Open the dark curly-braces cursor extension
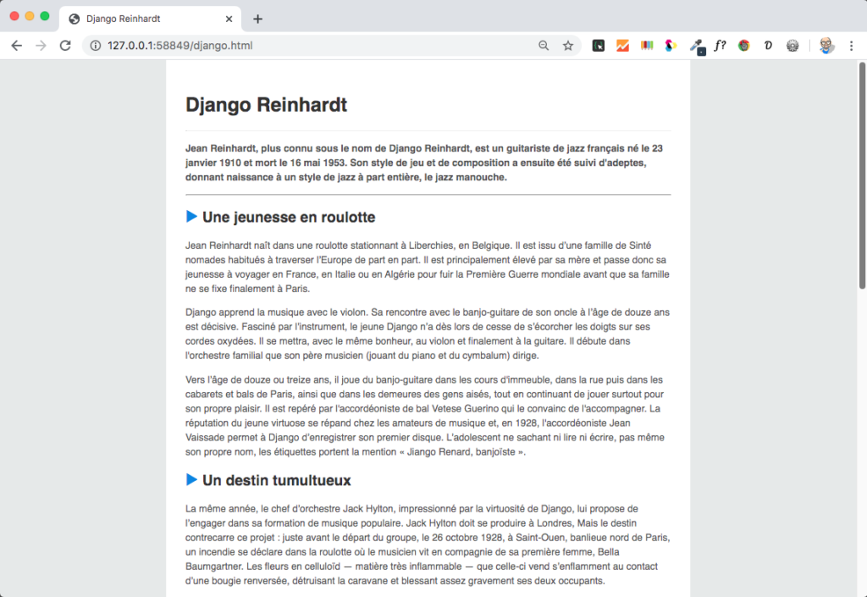The image size is (867, 597). [x=599, y=46]
